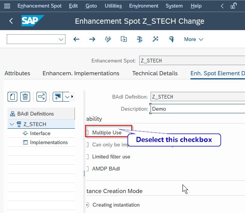
Task: Collapse the Z_STECH tree node
Action: click(12, 124)
